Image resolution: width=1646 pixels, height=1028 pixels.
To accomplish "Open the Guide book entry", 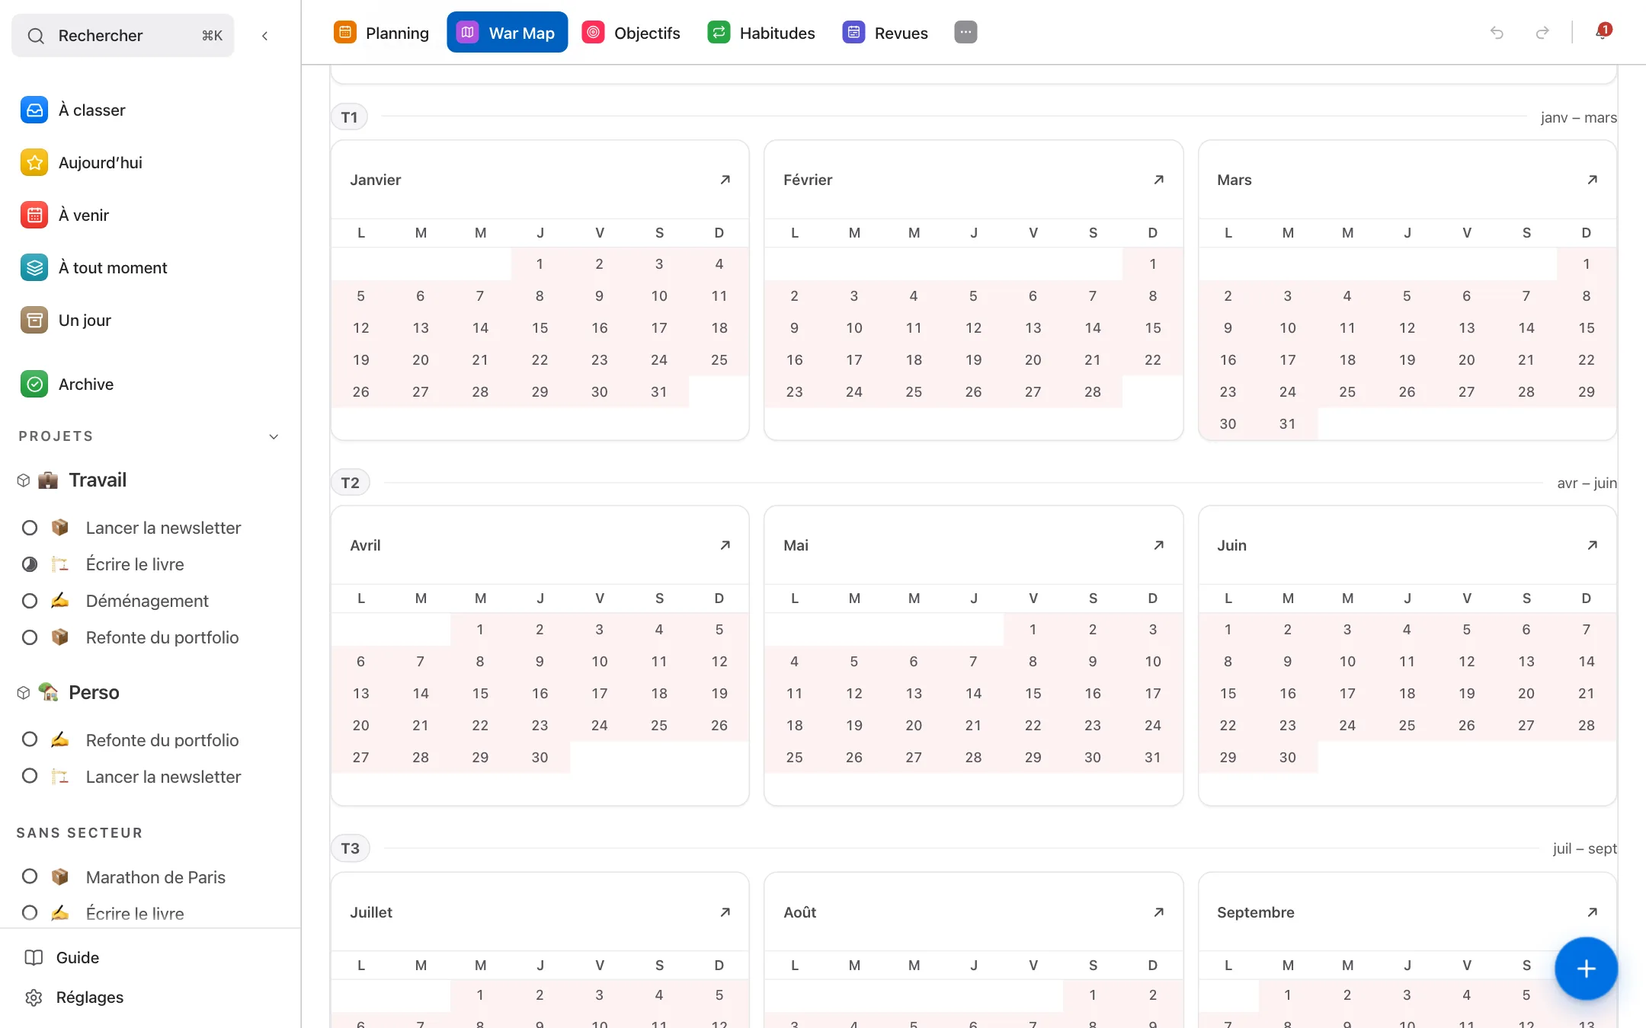I will tap(62, 958).
